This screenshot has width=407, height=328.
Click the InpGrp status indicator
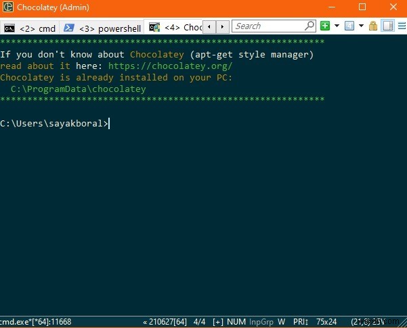click(x=261, y=322)
